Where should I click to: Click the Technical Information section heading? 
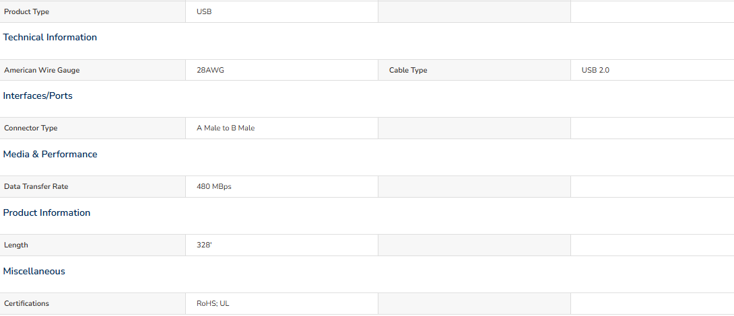pyautogui.click(x=50, y=38)
